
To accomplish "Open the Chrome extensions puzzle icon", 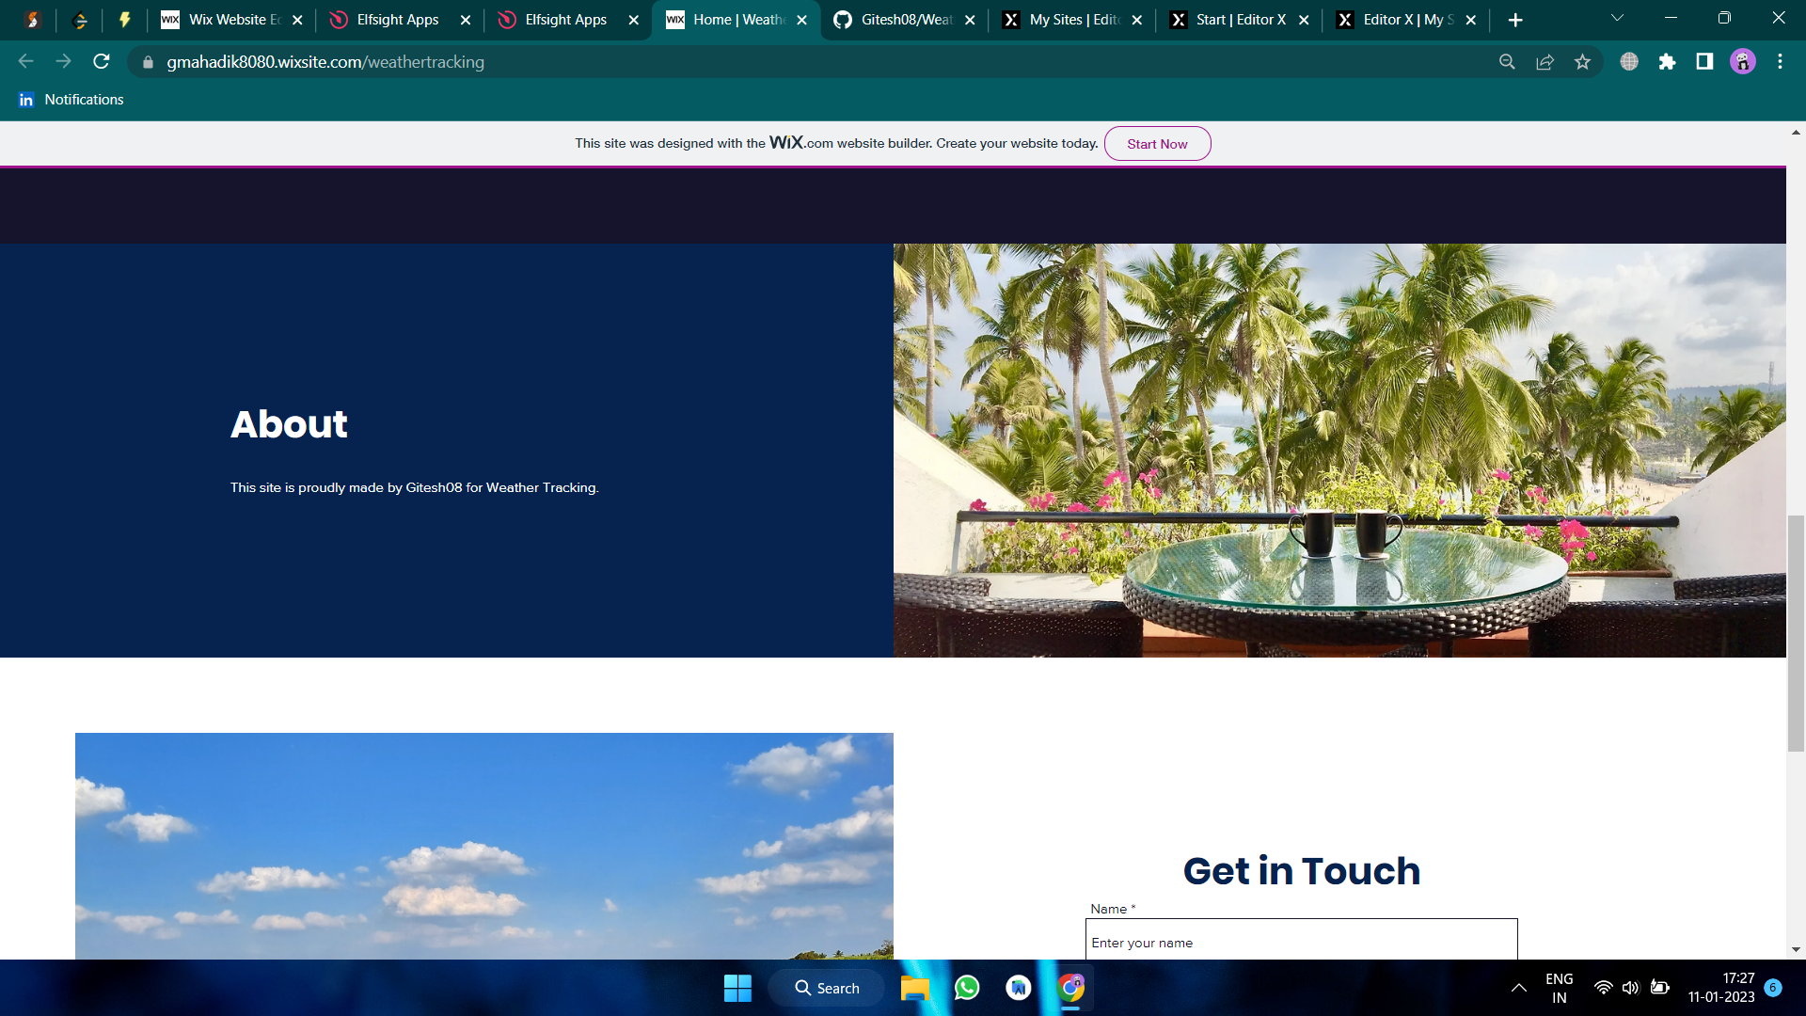I will tap(1667, 62).
